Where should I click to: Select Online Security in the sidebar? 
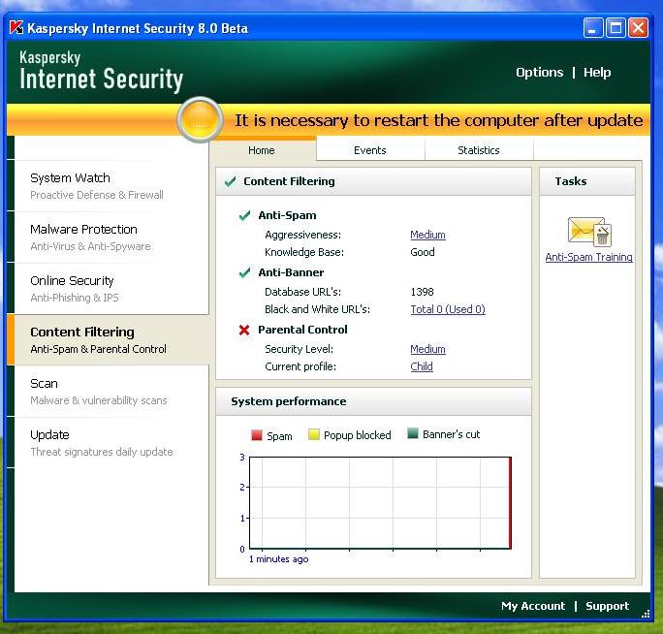pyautogui.click(x=110, y=289)
